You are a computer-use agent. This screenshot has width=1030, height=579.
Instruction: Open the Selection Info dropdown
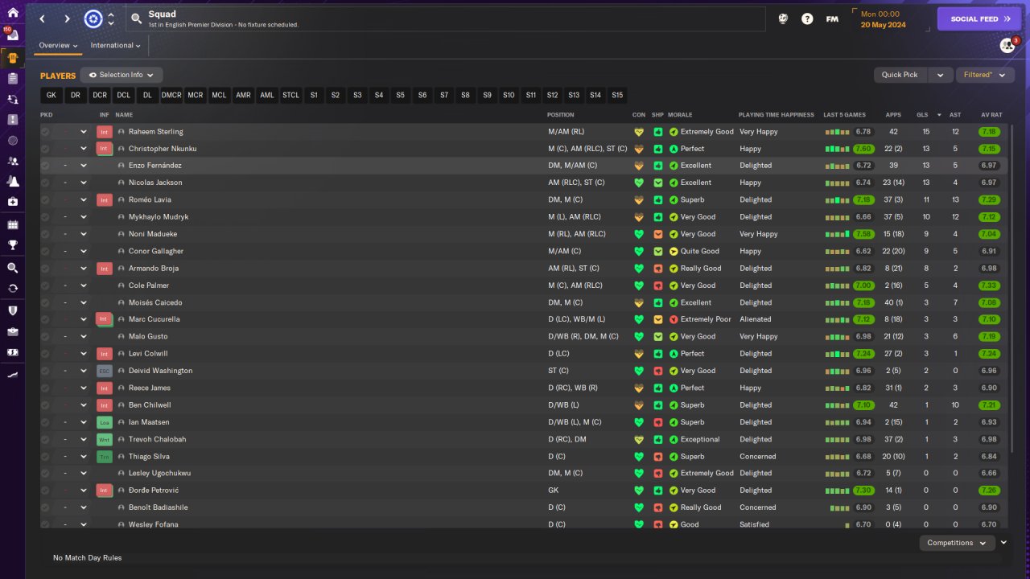(x=122, y=75)
